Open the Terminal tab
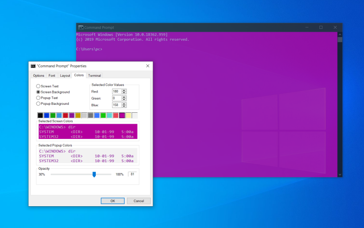364x228 pixels. point(94,75)
